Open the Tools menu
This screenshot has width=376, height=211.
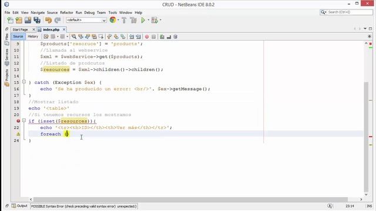(112, 12)
